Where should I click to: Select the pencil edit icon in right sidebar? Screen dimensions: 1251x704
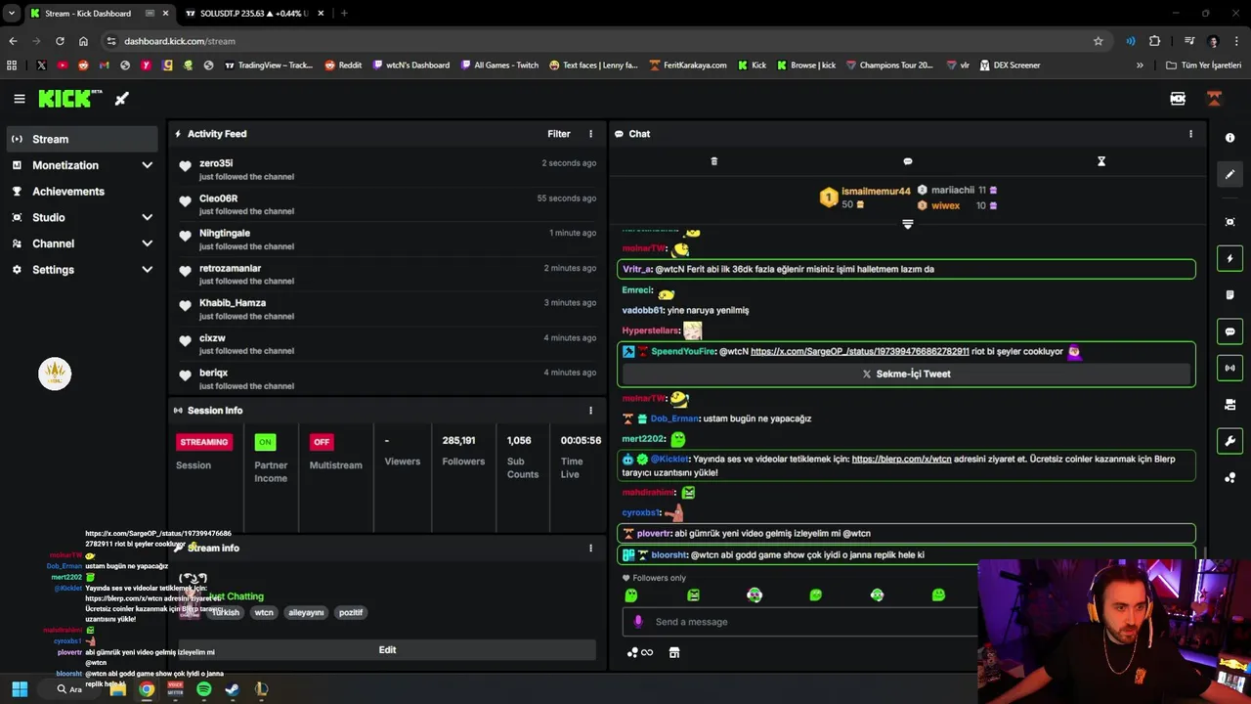[1229, 174]
